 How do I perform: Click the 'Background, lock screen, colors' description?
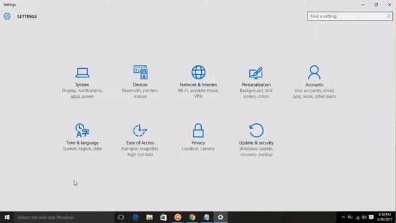(256, 94)
